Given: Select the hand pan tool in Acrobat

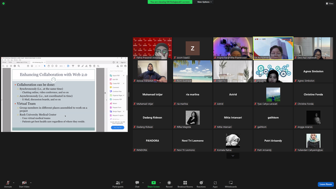Looking at the screenshot, I should pyautogui.click(x=49, y=66).
